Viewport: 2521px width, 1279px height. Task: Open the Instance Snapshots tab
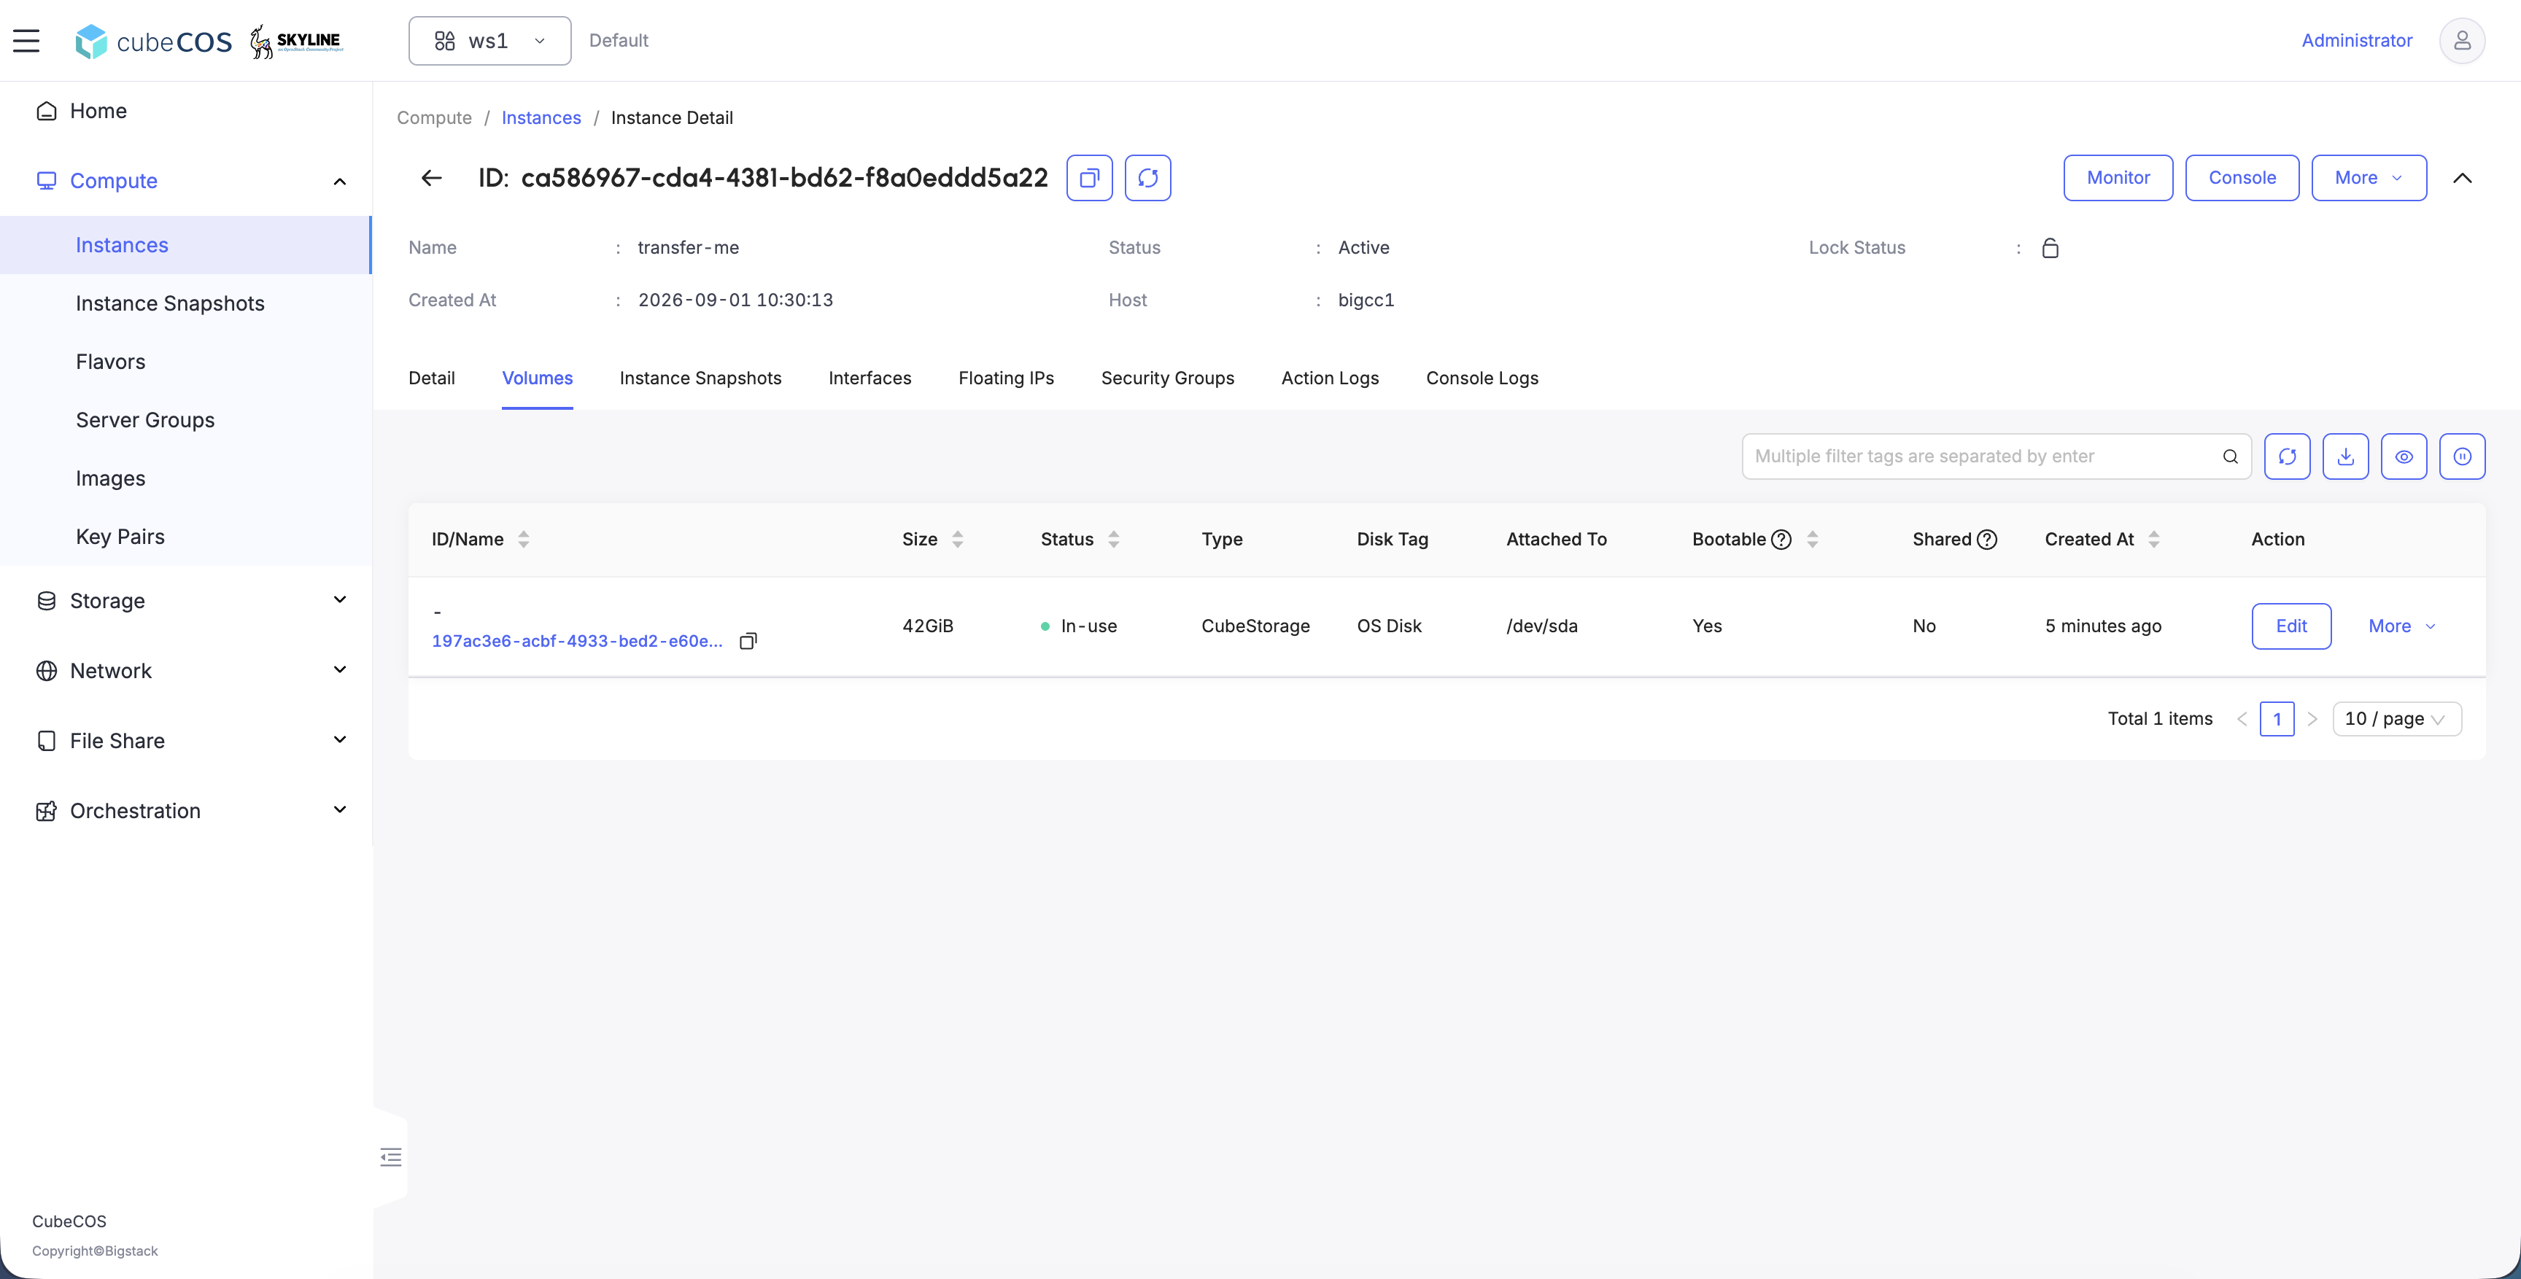[701, 378]
